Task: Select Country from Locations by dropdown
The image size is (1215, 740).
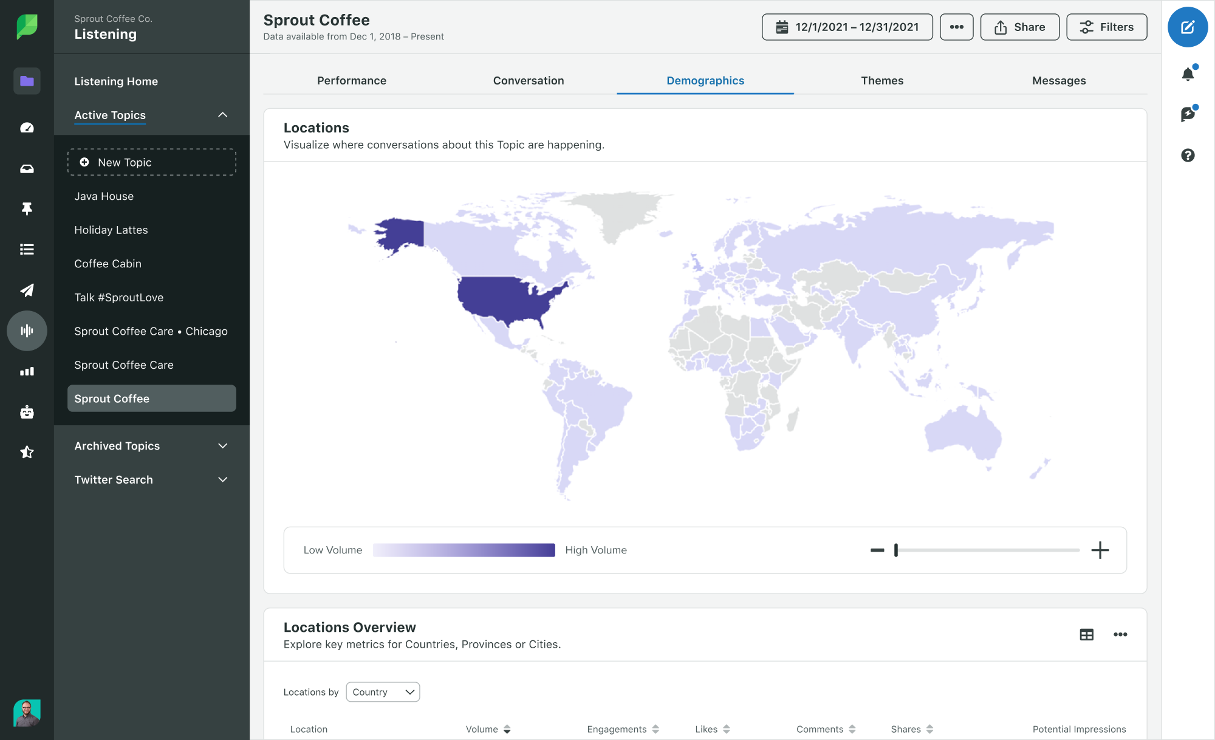Action: tap(383, 691)
